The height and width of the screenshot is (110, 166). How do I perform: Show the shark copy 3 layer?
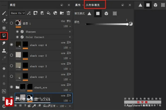coord(12,66)
